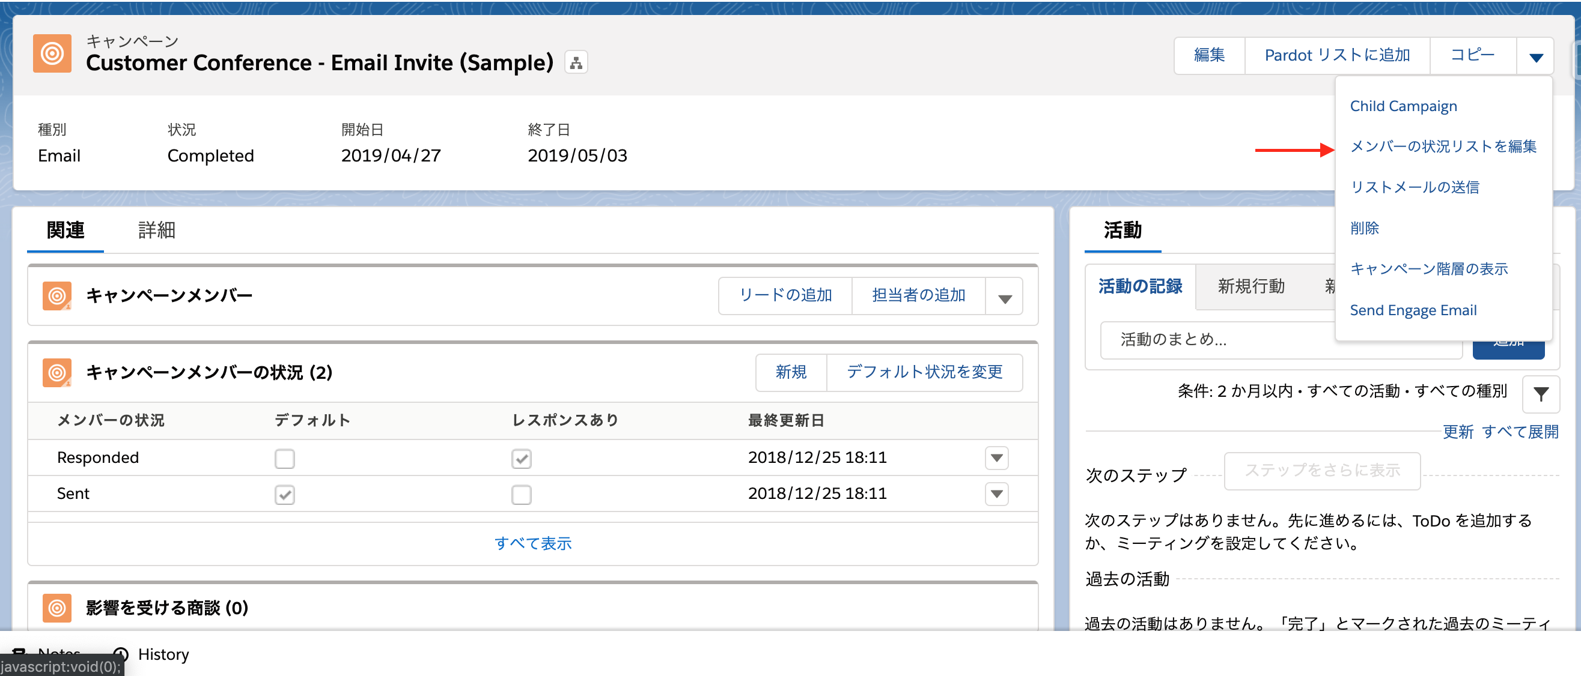Click the orange Campaign record icon in header

pos(52,54)
